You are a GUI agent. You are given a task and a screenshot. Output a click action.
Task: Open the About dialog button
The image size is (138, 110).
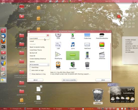[x=36, y=80]
